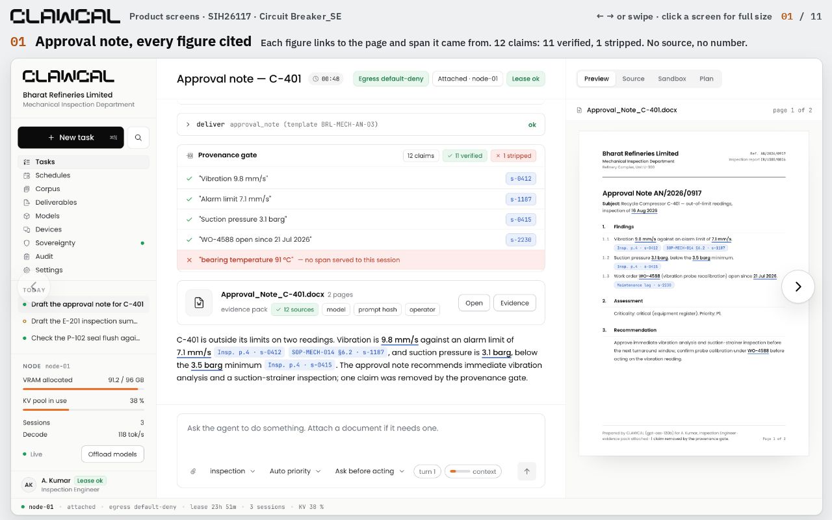The image size is (832, 520).
Task: Click the s-2230 span chip
Action: coord(521,240)
